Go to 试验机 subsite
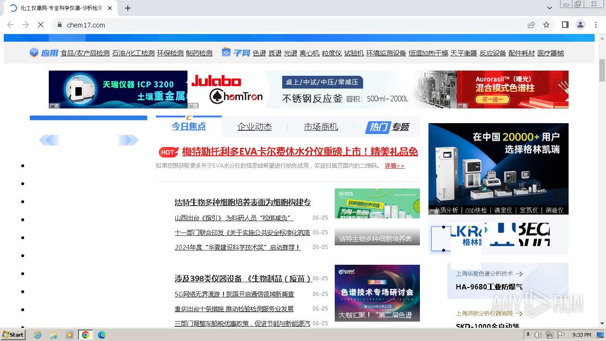Viewport: 606px width, 341px height. (354, 53)
